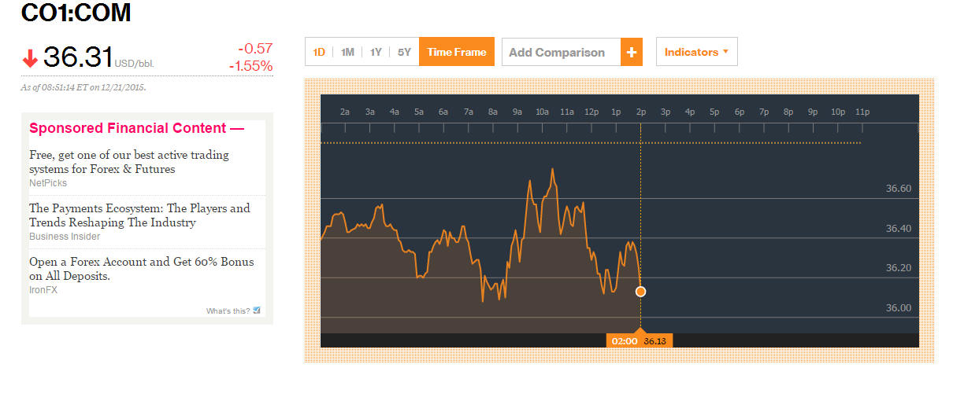Click the Sponsored Financial Content heading

[136, 128]
